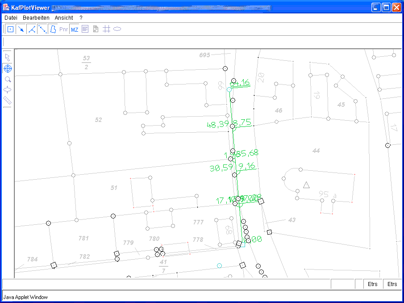Select the arrow pointer tool in sidebar

pyautogui.click(x=8, y=57)
